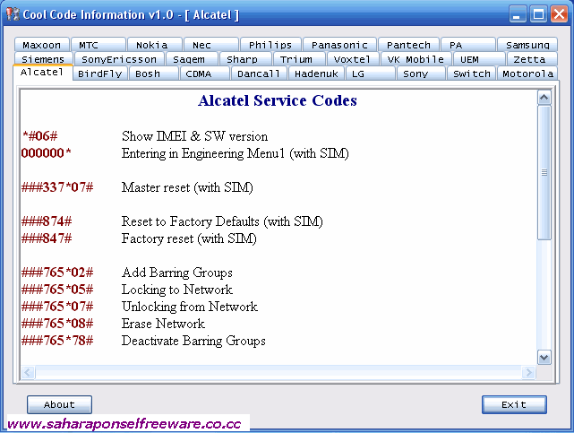This screenshot has height=433, width=574.
Task: Select the Zetta tab
Action: pyautogui.click(x=532, y=59)
